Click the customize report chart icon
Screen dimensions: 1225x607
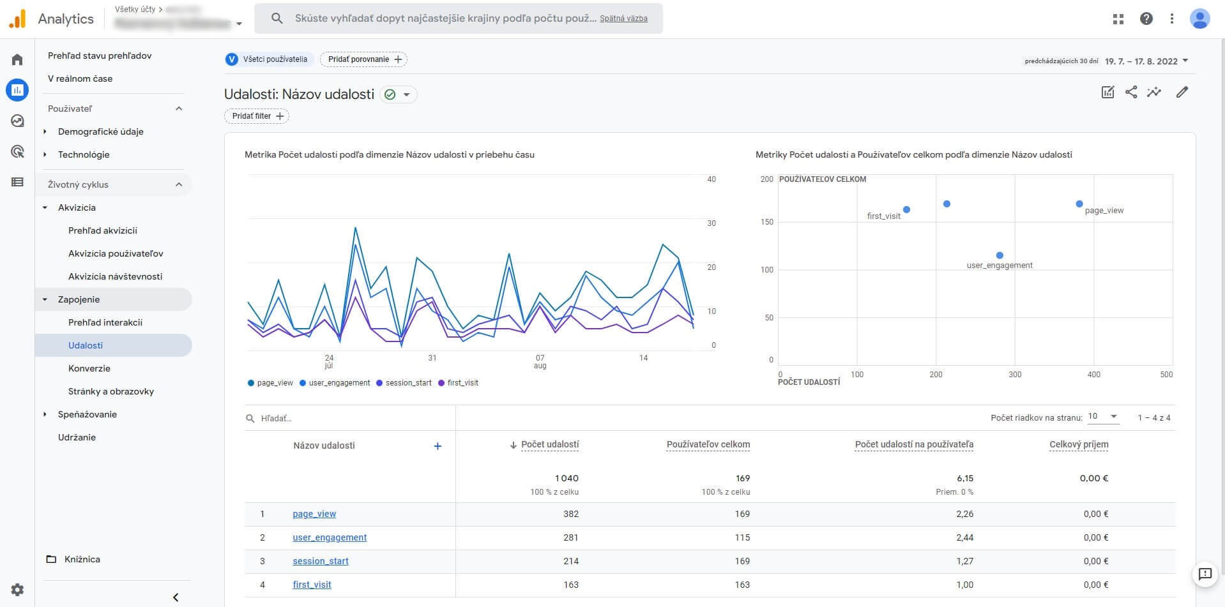click(1107, 92)
